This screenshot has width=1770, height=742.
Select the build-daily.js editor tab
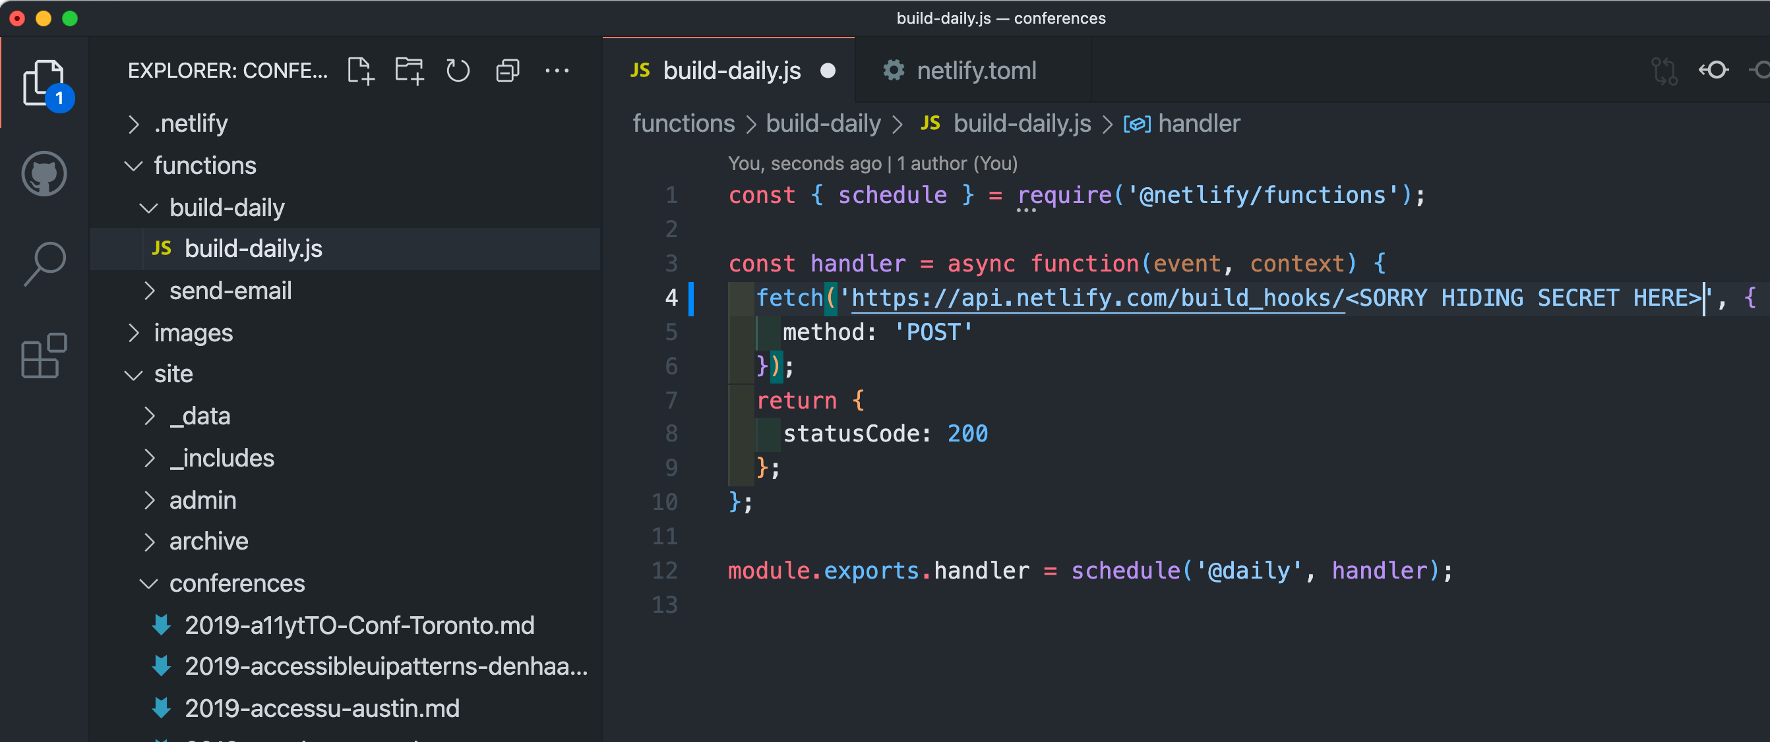point(731,71)
